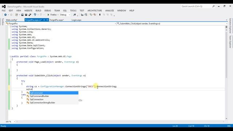Viewport: 233px width, 131px height.
Task: Open the Toolbox side panel tab
Action: pos(3,22)
